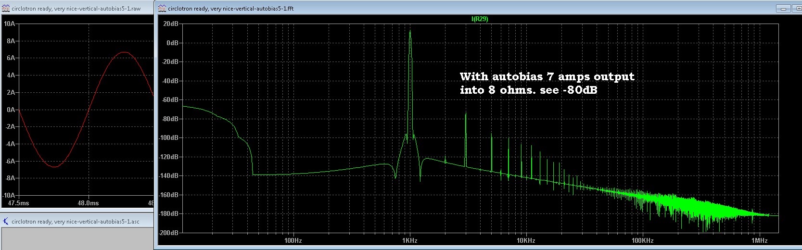The image size is (802, 250).
Task: Activate the autobias5-1.fft window title bar
Action: coord(479,8)
